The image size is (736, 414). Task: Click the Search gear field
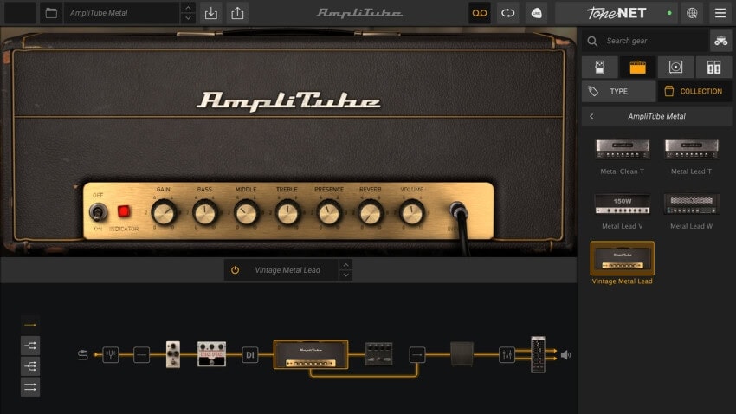(x=645, y=41)
